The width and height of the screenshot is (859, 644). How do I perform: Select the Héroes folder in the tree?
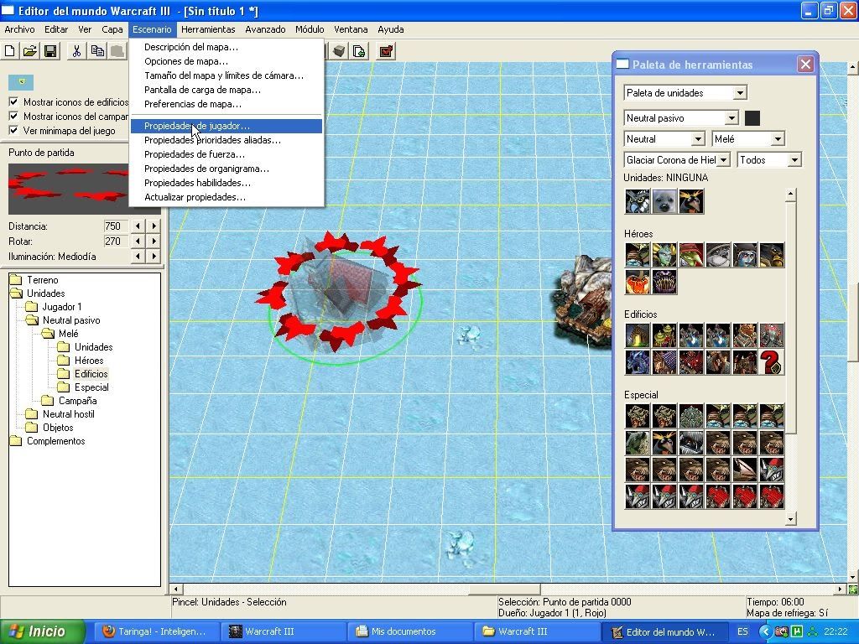coord(89,361)
